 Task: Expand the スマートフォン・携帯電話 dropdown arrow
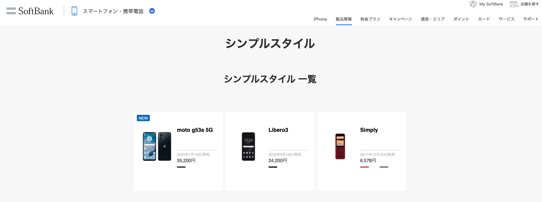[x=152, y=11]
